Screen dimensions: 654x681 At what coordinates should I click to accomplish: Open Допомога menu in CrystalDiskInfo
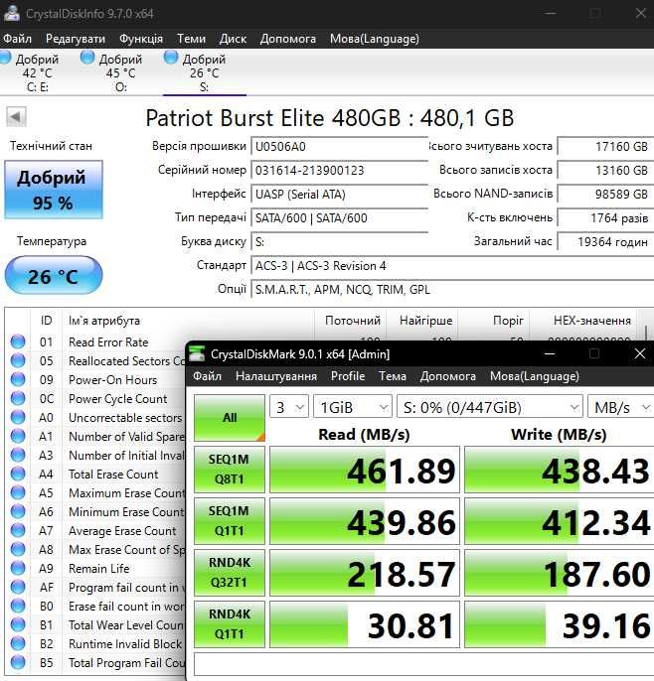click(288, 39)
